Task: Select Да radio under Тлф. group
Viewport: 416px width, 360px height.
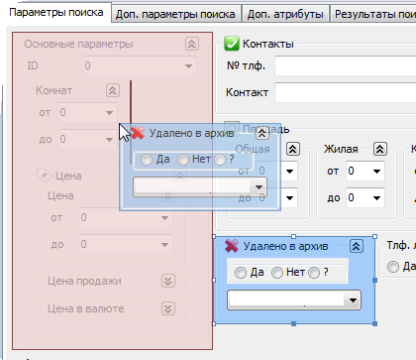Action: click(x=393, y=267)
